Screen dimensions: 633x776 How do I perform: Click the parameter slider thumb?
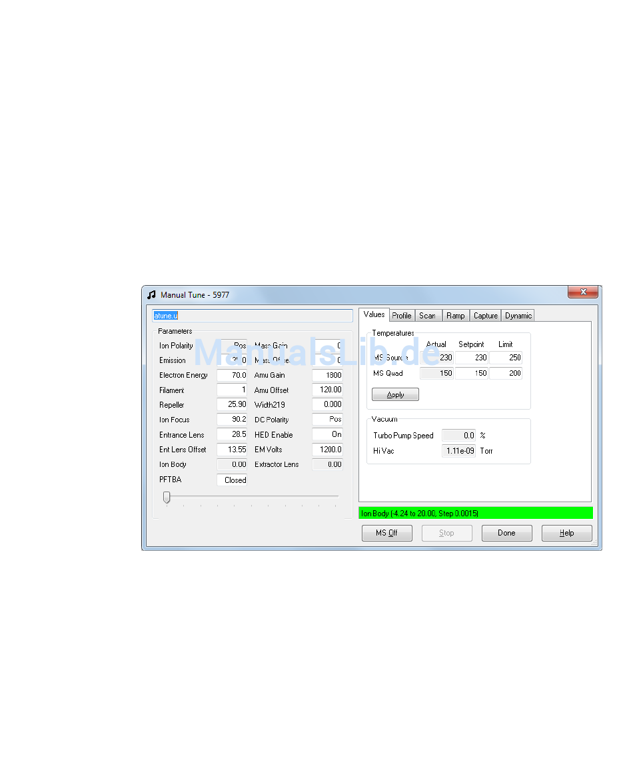[x=167, y=497]
